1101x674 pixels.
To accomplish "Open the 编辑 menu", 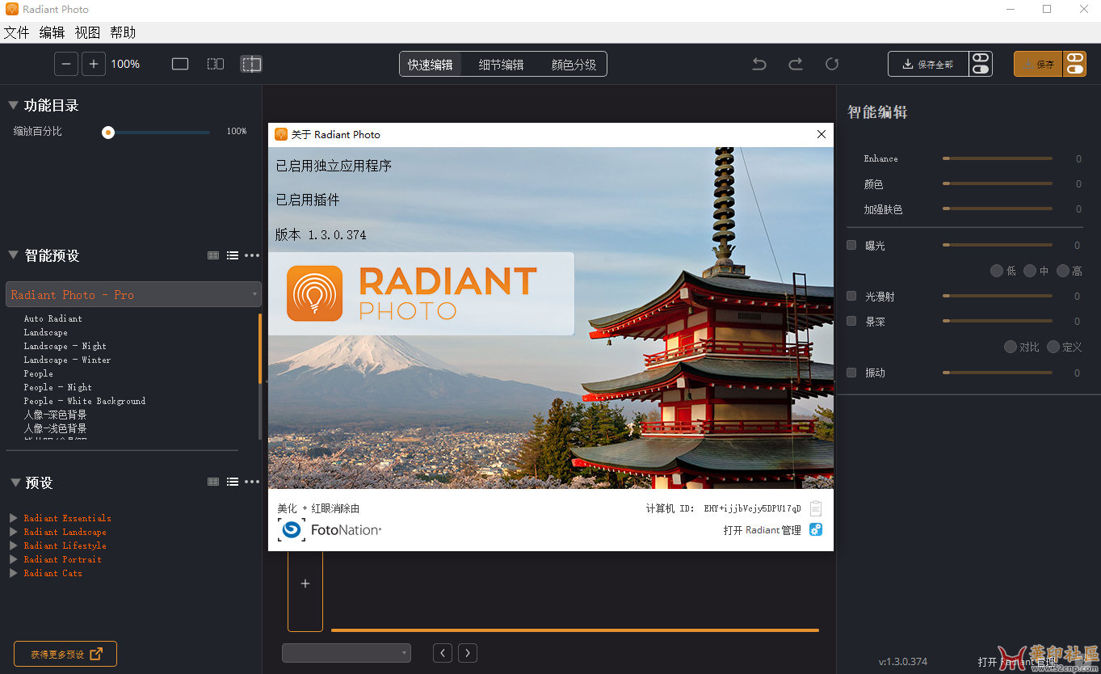I will [x=52, y=32].
